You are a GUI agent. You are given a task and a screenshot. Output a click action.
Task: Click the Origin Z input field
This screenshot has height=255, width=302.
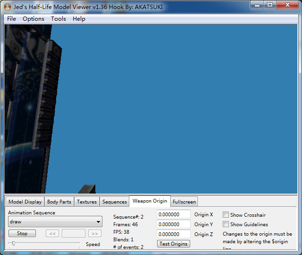(174, 234)
